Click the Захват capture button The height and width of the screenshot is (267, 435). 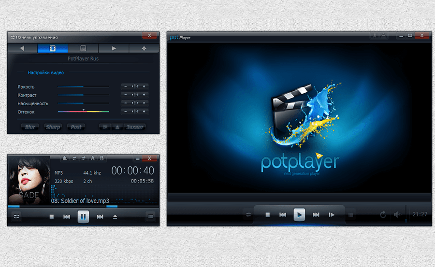[135, 127]
